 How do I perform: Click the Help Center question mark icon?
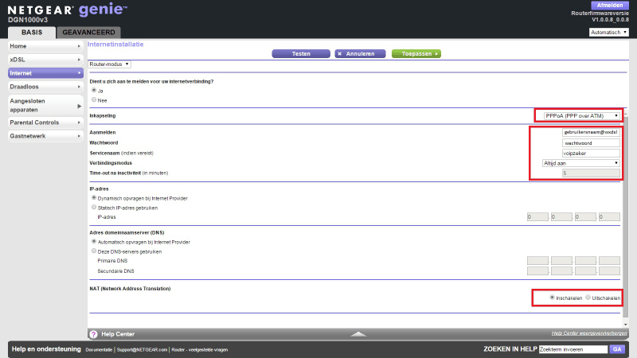93,334
